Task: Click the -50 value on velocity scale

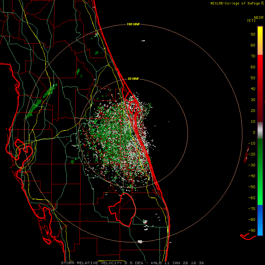Action: click(252, 187)
